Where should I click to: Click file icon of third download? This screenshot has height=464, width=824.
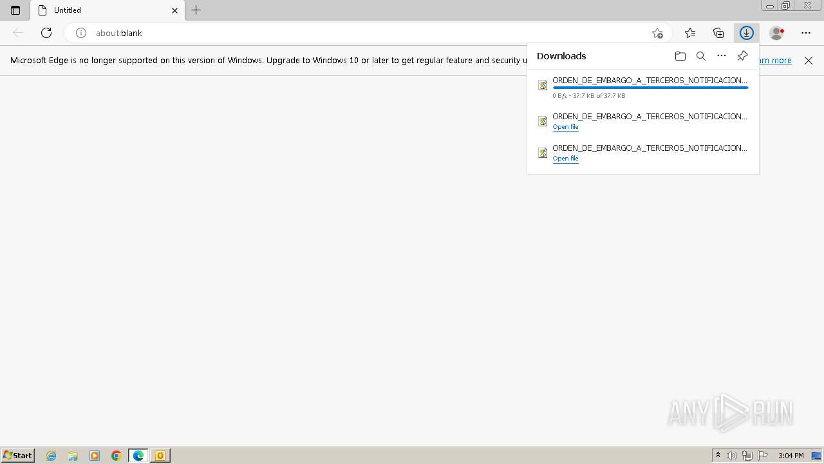point(543,153)
